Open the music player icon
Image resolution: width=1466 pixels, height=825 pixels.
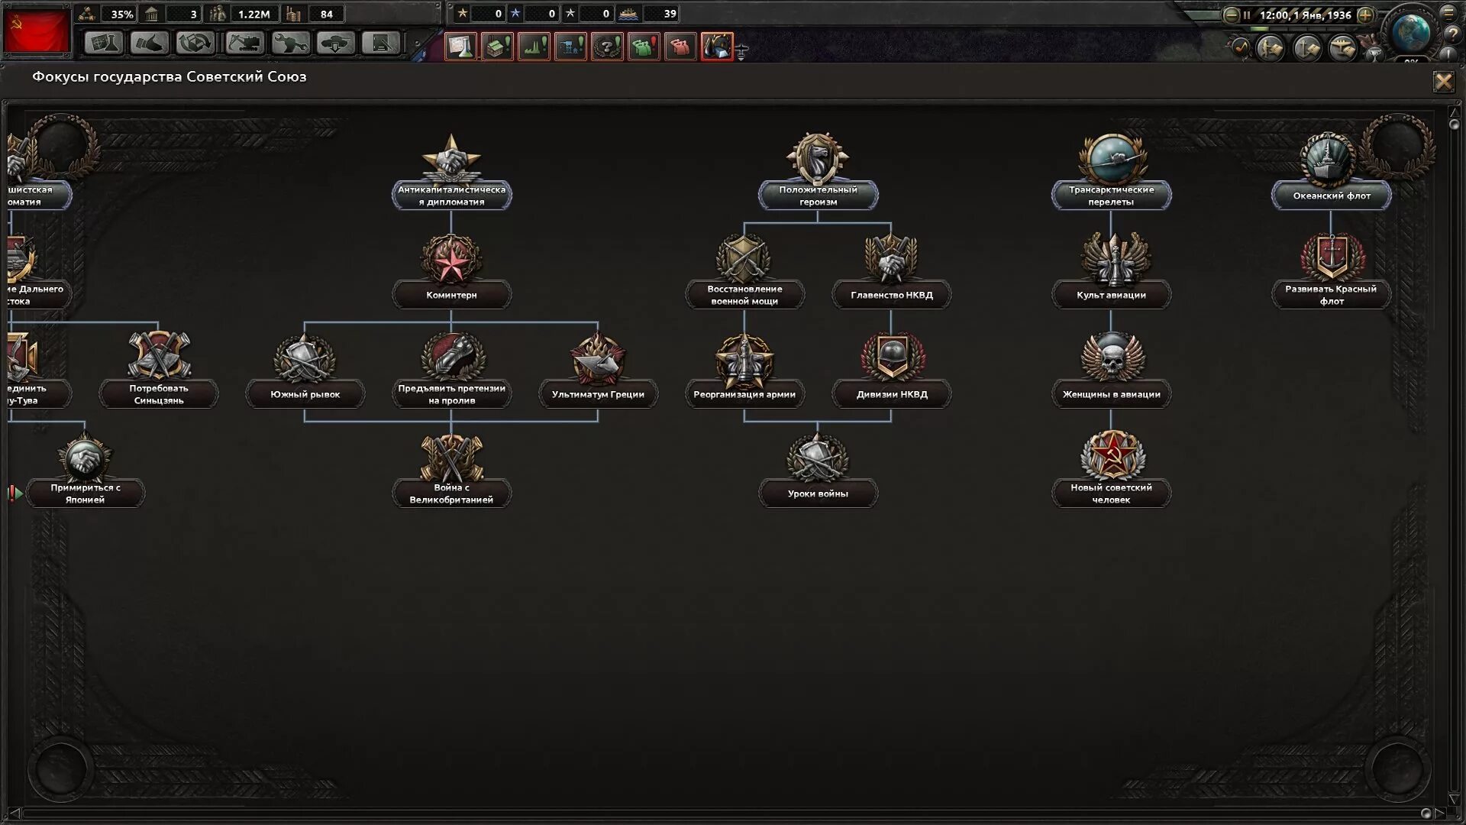(1240, 48)
